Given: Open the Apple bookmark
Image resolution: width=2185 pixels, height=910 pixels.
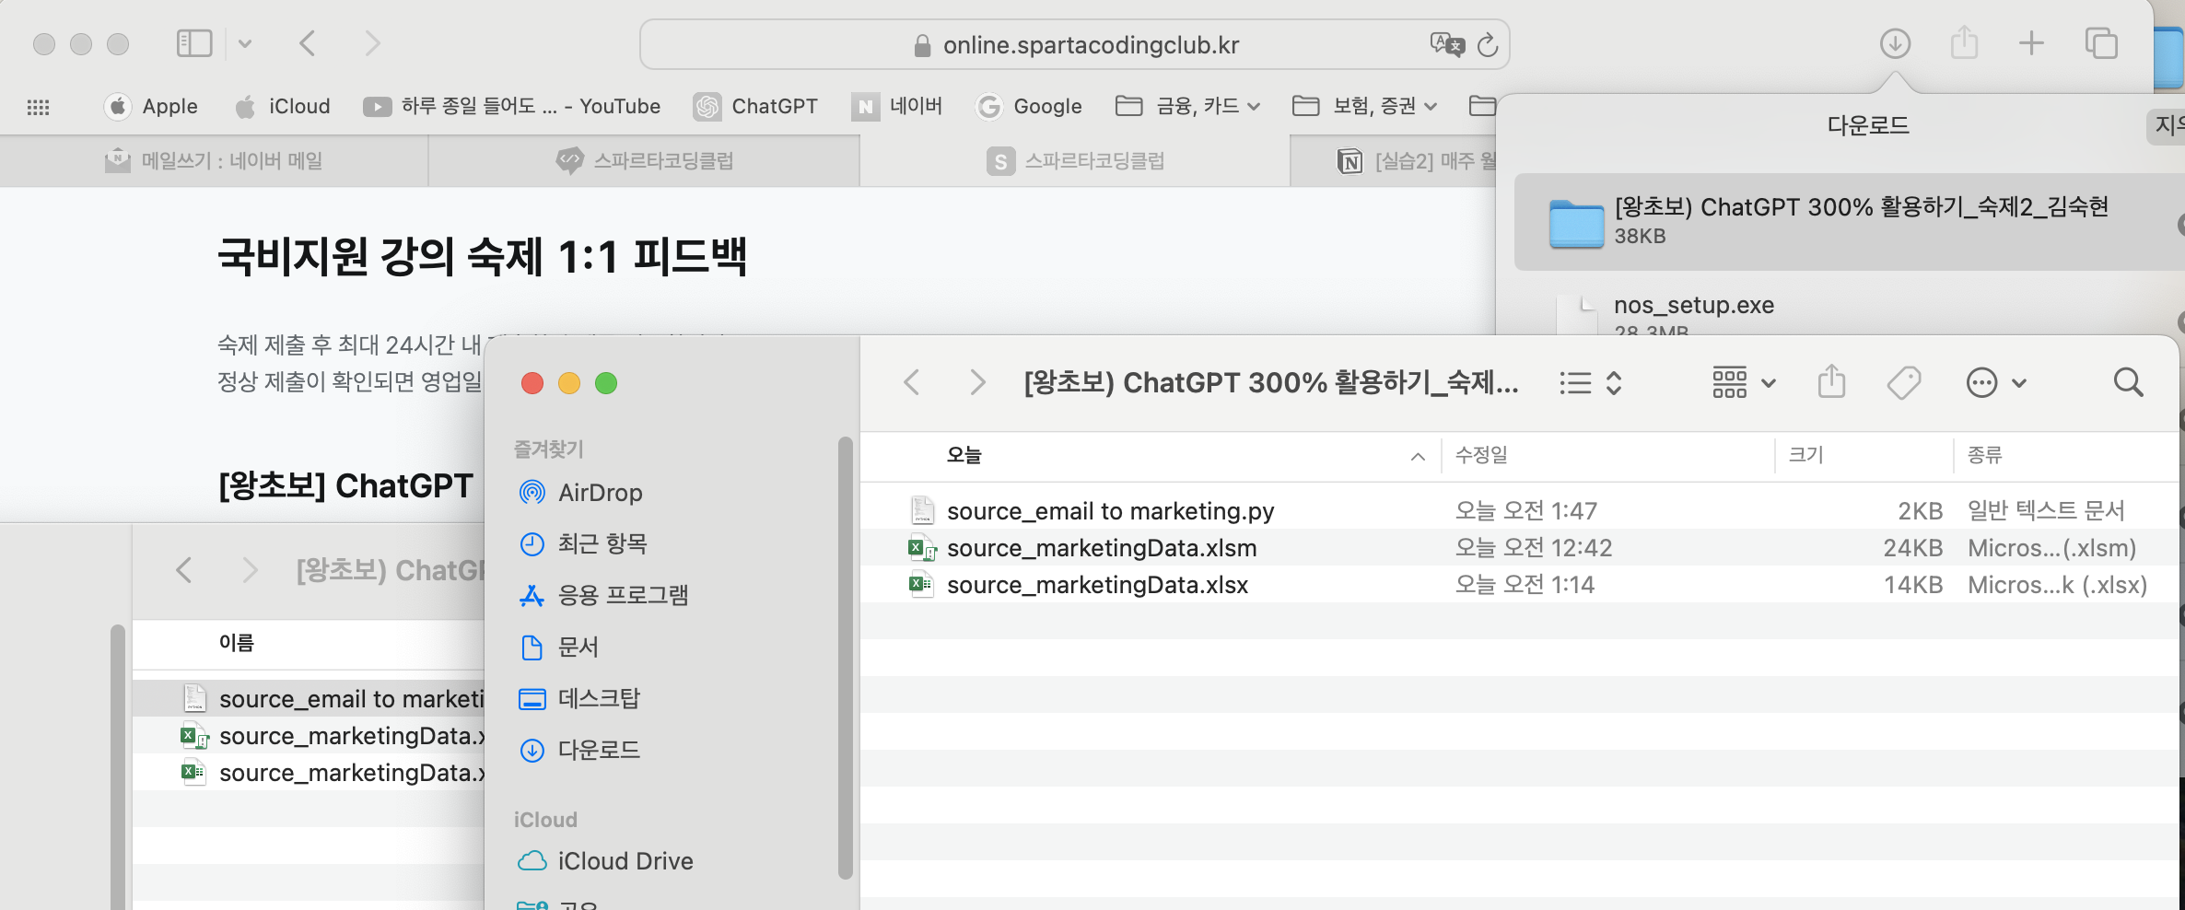Looking at the screenshot, I should (152, 107).
